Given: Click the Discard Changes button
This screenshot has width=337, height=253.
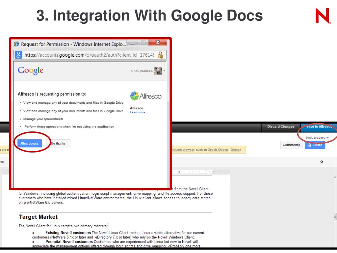Looking at the screenshot, I should pos(281,126).
